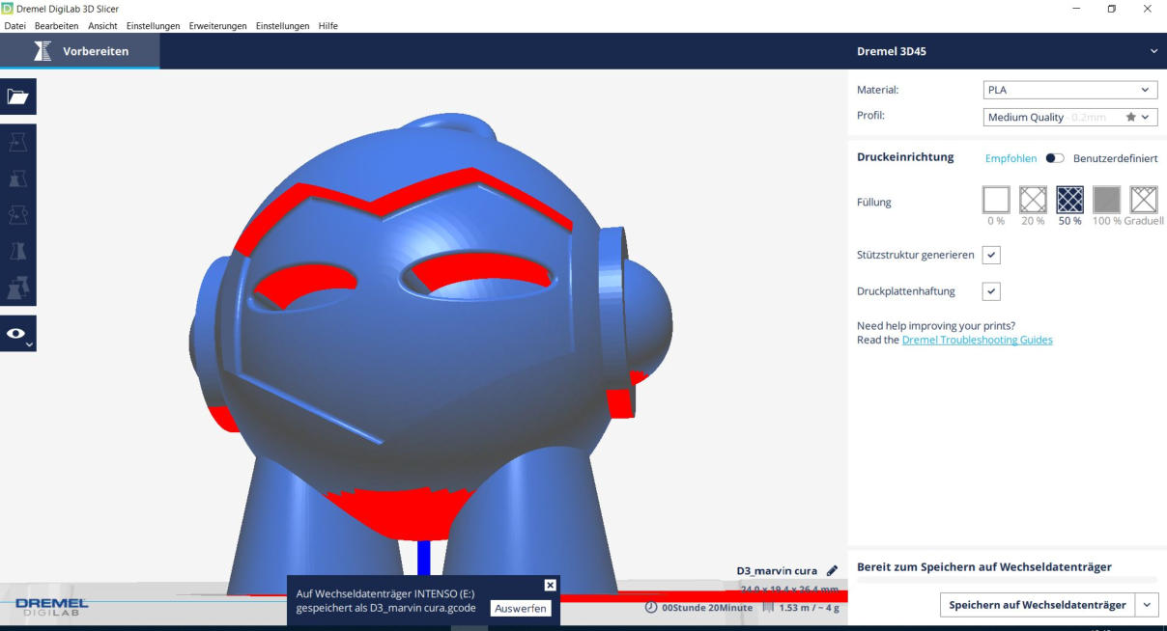Select 50 % infill option
The width and height of the screenshot is (1167, 631).
tap(1069, 200)
